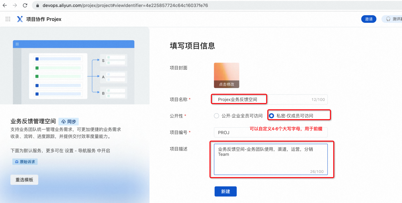
Task: Click the 26/100 character counter
Action: (x=317, y=171)
